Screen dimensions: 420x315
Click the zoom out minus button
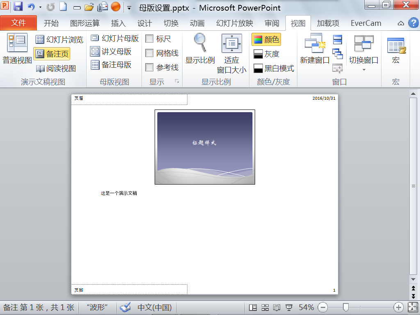(x=323, y=307)
